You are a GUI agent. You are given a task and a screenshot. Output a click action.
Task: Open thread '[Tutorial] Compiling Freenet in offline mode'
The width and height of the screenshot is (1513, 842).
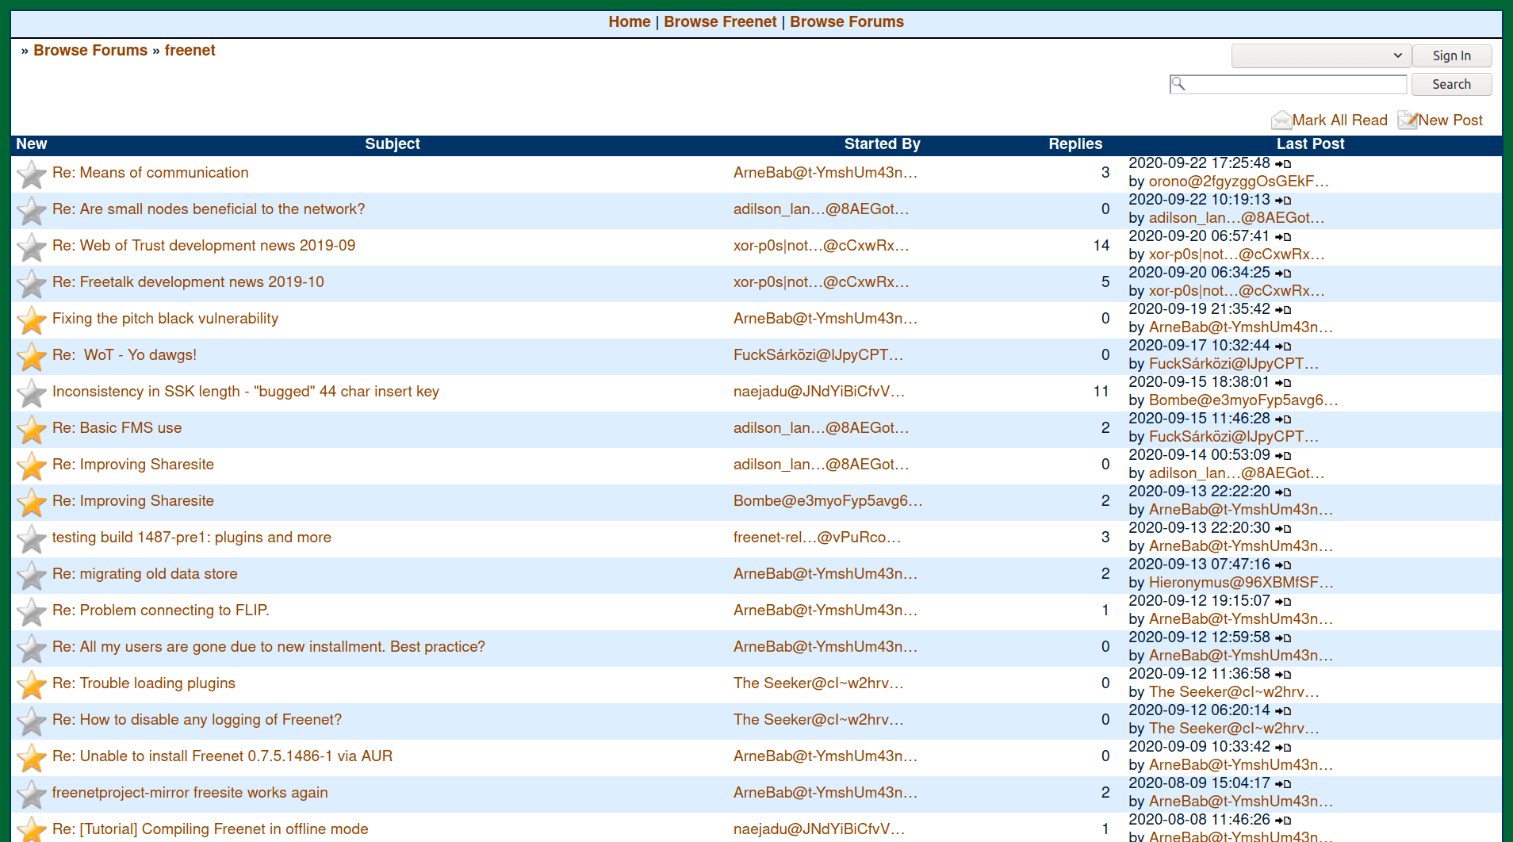[x=210, y=829]
